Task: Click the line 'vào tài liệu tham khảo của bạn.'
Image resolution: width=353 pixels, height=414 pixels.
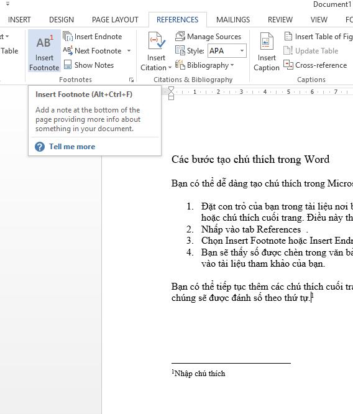Action: click(x=263, y=264)
